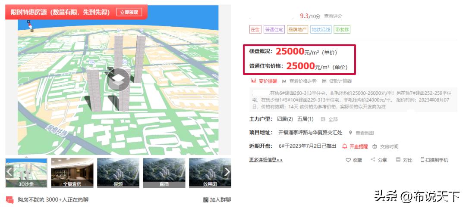This screenshot has height=208, width=466.
Task: Click the 品牌地产 tag
Action: (297, 29)
